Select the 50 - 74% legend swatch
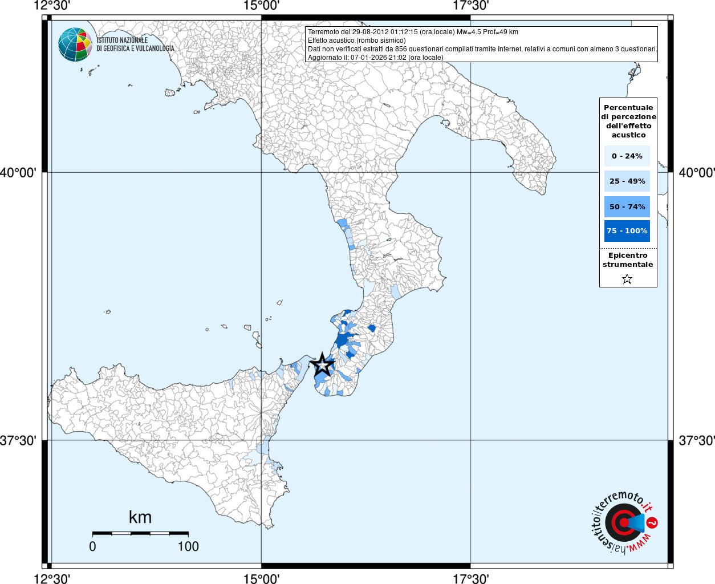The width and height of the screenshot is (715, 584). (627, 206)
